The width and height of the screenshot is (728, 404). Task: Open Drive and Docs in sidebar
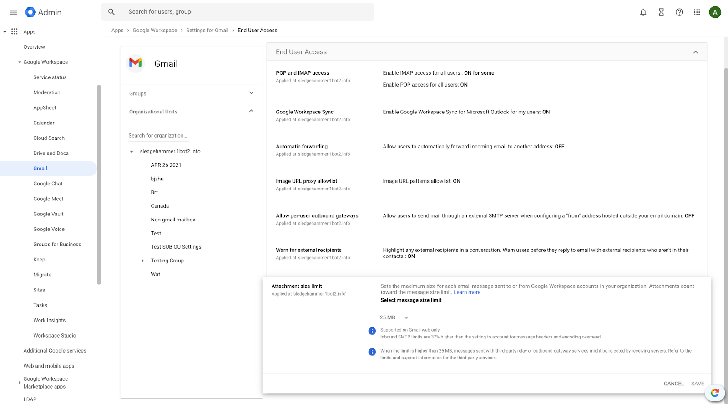click(x=51, y=153)
